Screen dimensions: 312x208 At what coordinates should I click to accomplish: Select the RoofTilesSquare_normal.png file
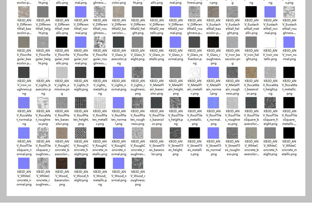tap(24, 133)
